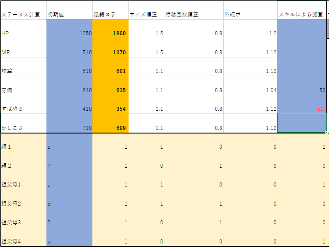This screenshot has height=247, width=329.
Task: Select the ステータス計算 header cell
Action: click(x=24, y=10)
